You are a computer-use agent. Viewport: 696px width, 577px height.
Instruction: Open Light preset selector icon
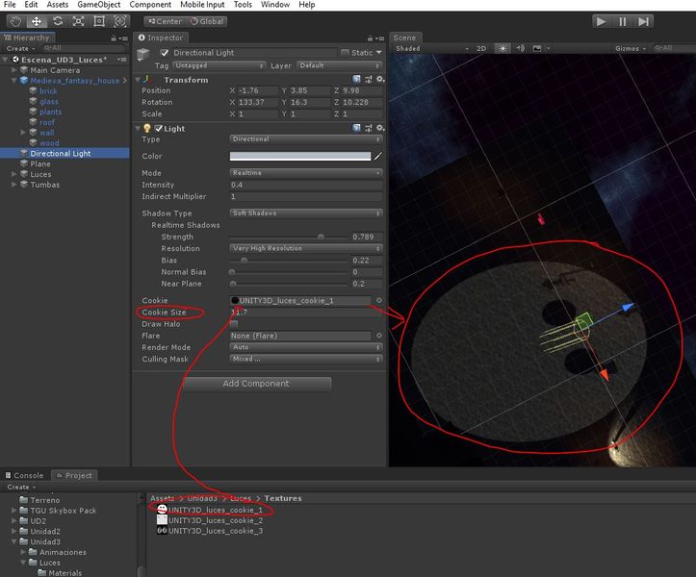coord(368,128)
